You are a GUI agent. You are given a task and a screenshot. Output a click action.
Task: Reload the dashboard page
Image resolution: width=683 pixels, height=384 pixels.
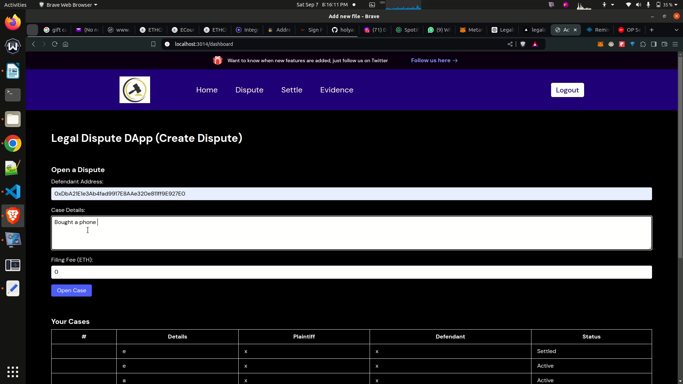[x=55, y=44]
